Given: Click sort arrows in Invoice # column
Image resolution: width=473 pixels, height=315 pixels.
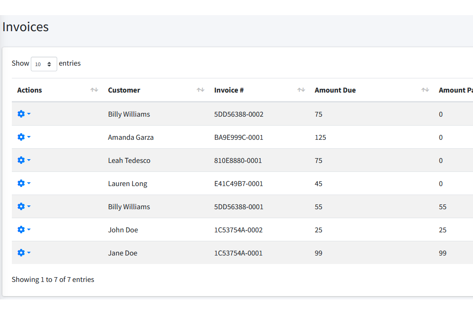Looking at the screenshot, I should coord(301,90).
